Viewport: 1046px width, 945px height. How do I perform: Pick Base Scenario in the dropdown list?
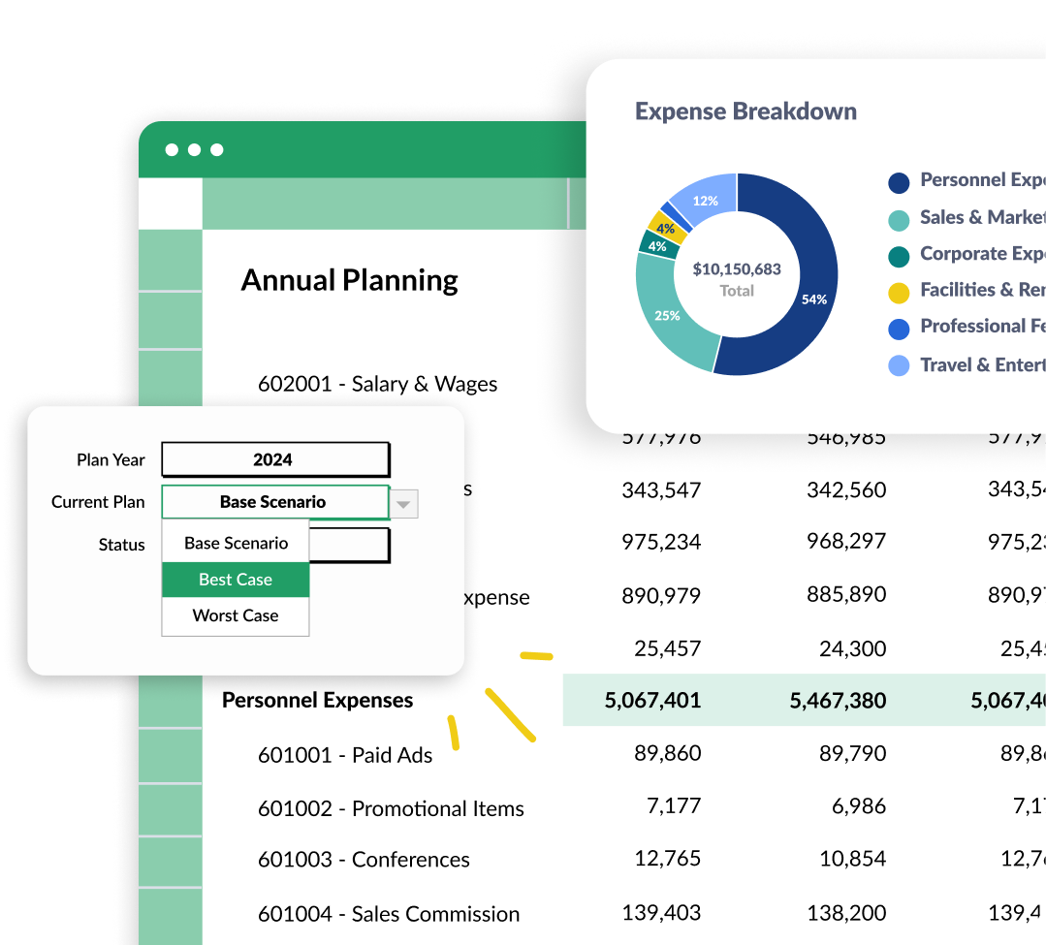[236, 544]
